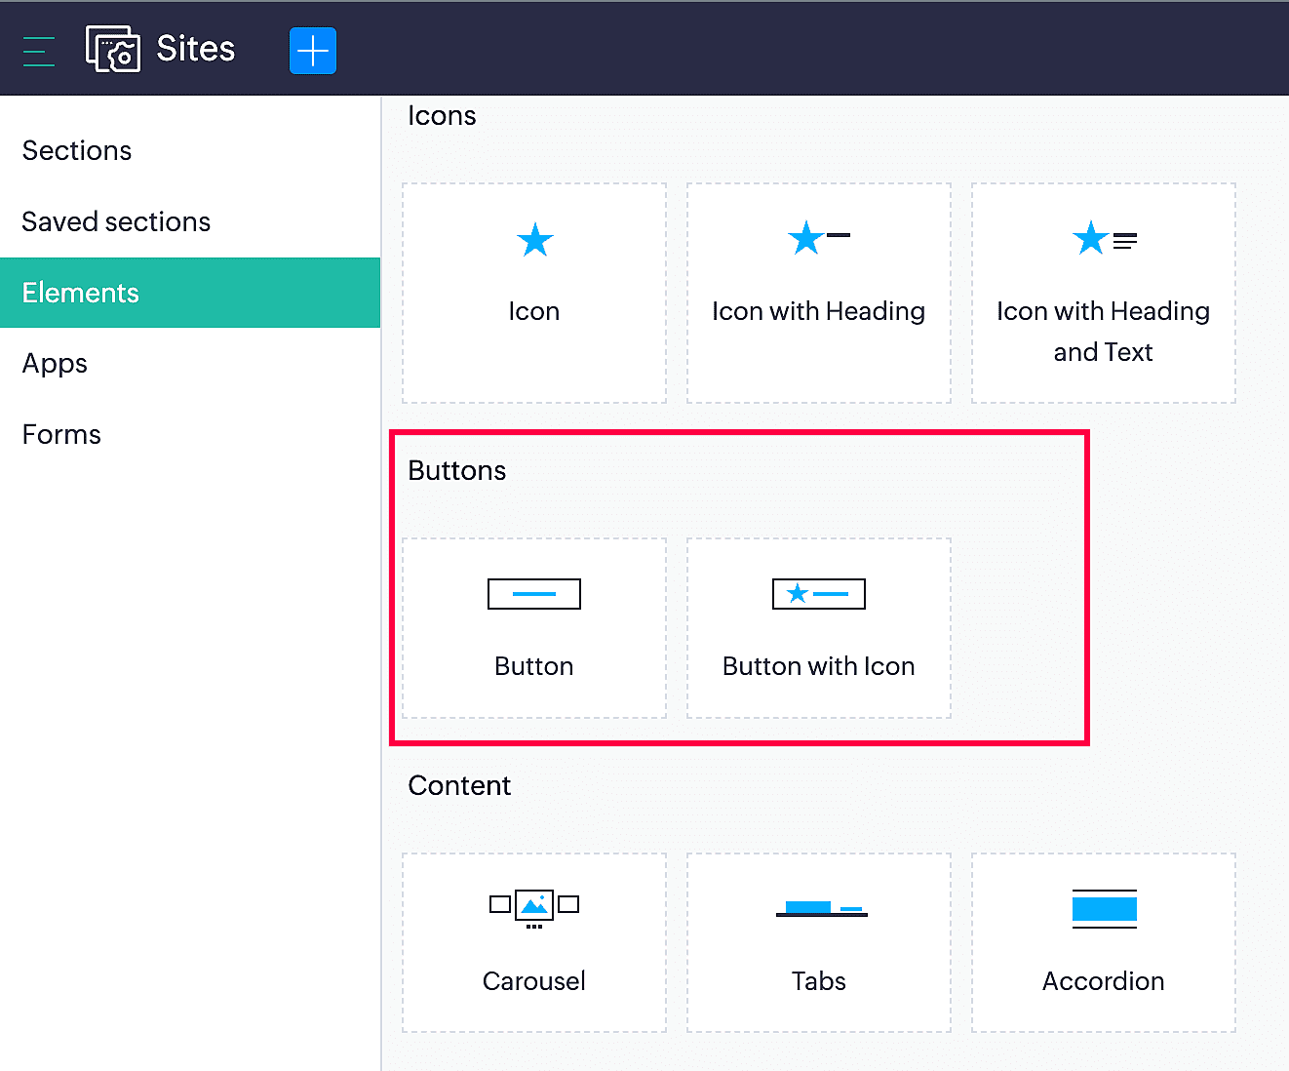Image resolution: width=1289 pixels, height=1071 pixels.
Task: Click the Buttons category heading
Action: pyautogui.click(x=457, y=471)
